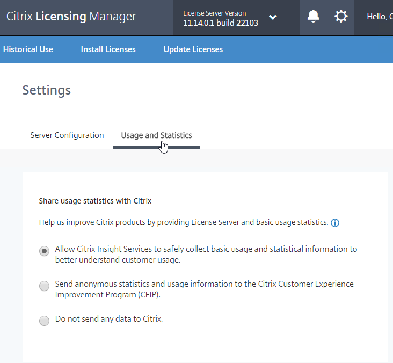Select the Usage and Statistics tab
393x363 pixels.
tap(156, 135)
